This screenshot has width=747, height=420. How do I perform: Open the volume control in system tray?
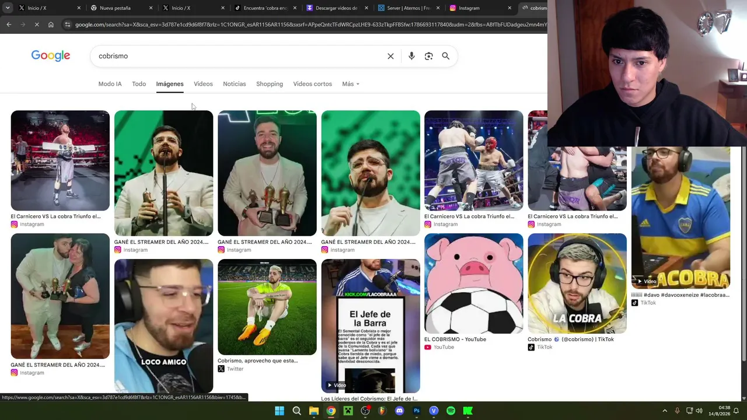tap(699, 411)
